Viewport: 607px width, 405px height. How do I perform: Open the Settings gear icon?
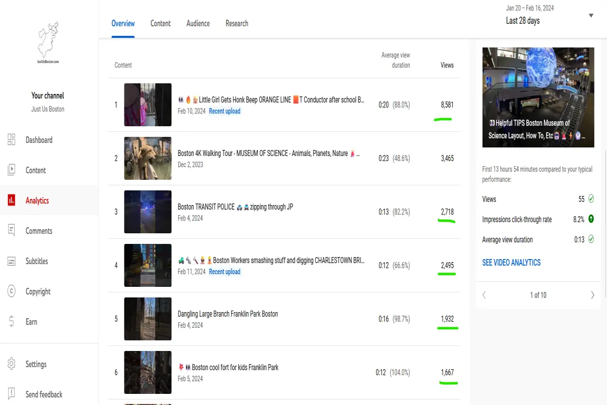pos(12,364)
